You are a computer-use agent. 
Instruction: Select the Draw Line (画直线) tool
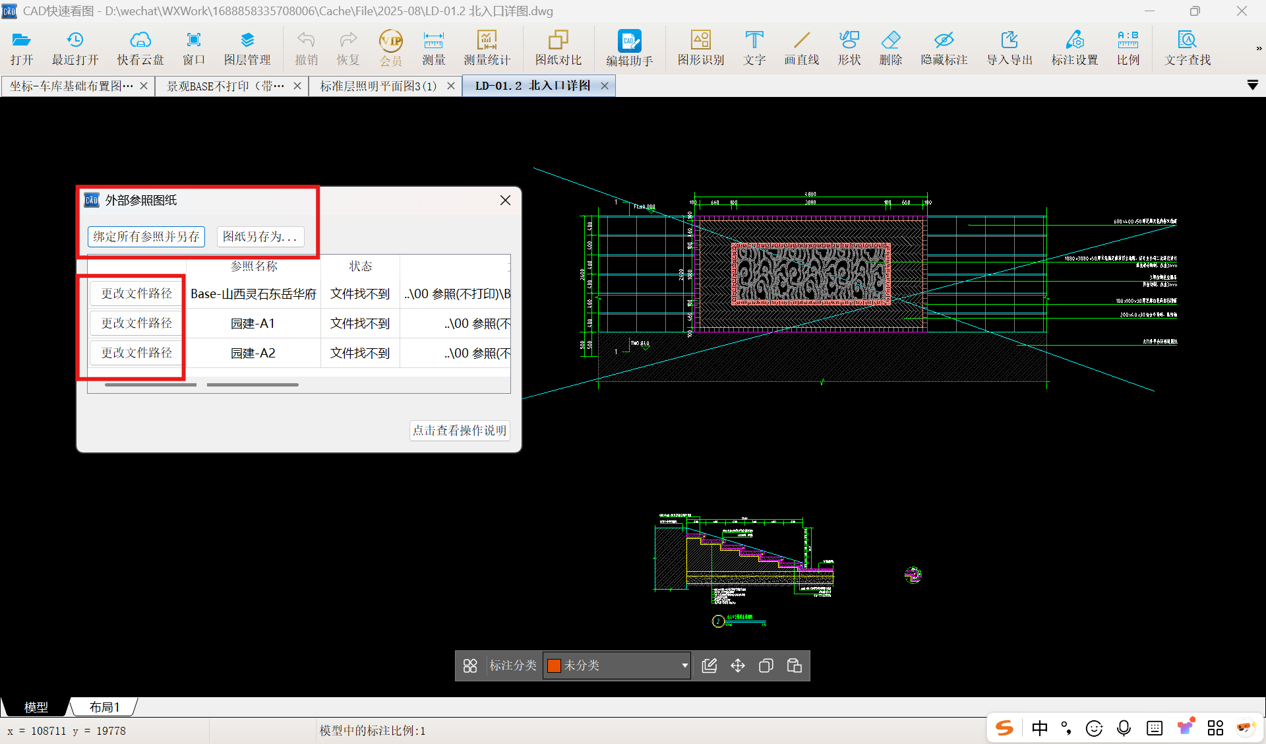(801, 48)
